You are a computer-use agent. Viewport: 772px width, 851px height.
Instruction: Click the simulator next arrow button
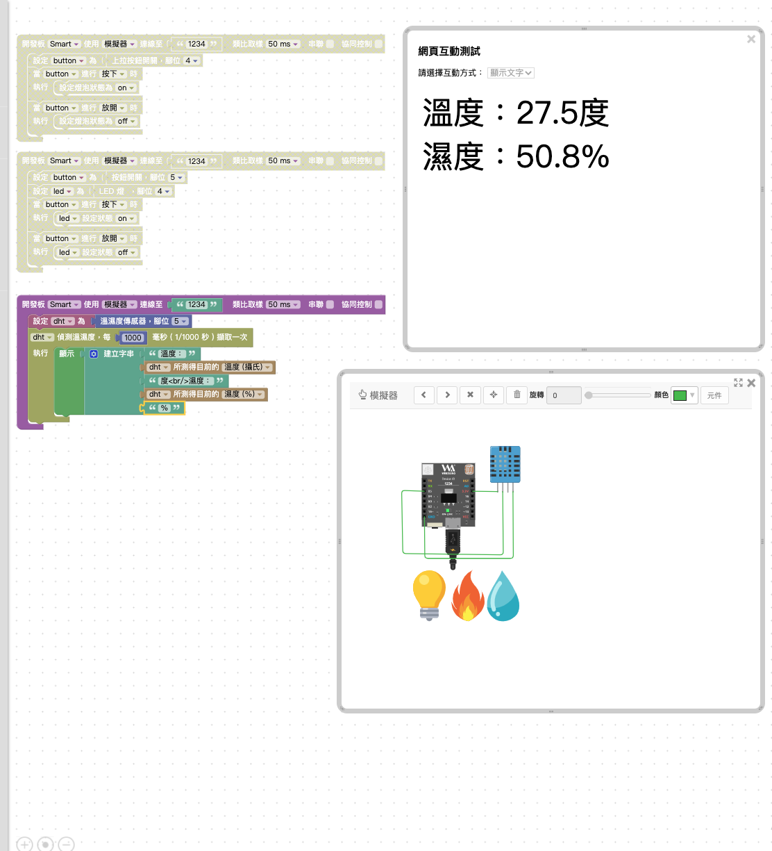click(x=447, y=395)
